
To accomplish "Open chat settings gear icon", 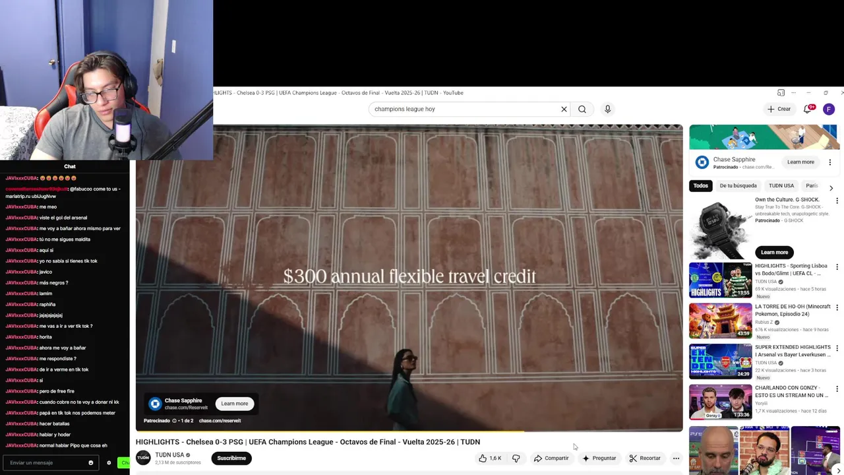I will (x=109, y=463).
